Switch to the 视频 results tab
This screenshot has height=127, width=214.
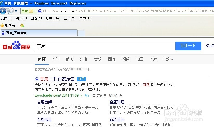[126, 59]
